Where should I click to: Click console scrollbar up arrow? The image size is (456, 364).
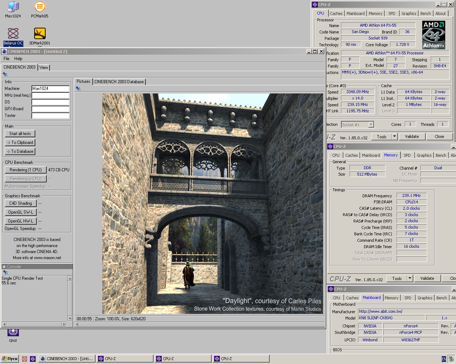point(70,279)
